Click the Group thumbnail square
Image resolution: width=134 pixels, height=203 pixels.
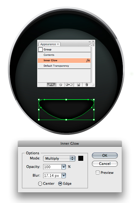(x=40, y=50)
